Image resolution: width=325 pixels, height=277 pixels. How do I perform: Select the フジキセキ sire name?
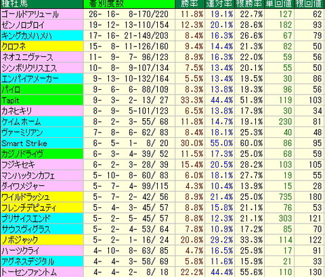[x=18, y=165]
